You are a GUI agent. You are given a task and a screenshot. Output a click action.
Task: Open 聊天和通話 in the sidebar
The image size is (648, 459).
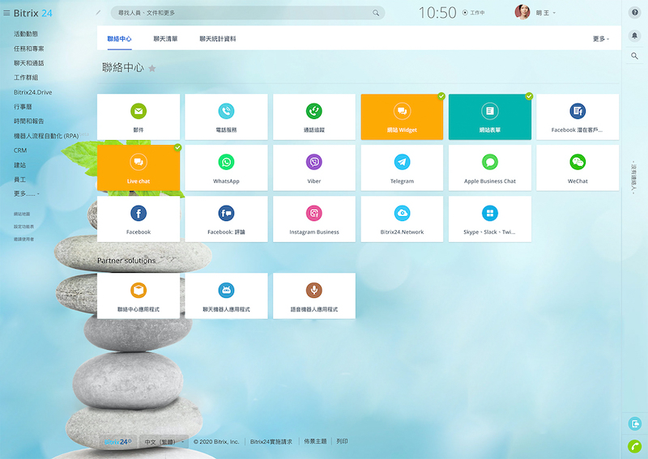[x=29, y=63]
